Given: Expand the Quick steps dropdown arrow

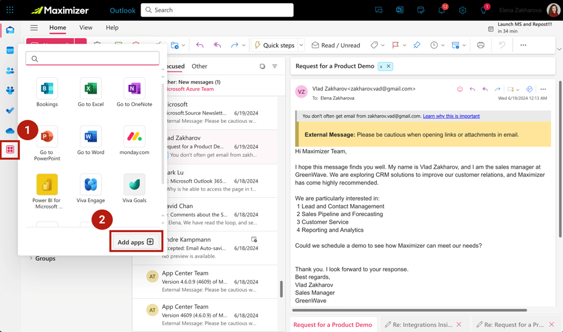Looking at the screenshot, I should click(x=301, y=45).
